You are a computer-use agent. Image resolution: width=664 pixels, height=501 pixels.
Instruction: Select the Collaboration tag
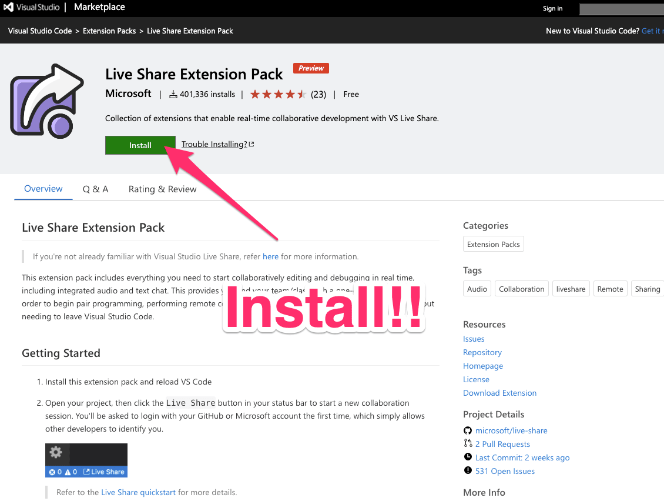click(x=521, y=289)
